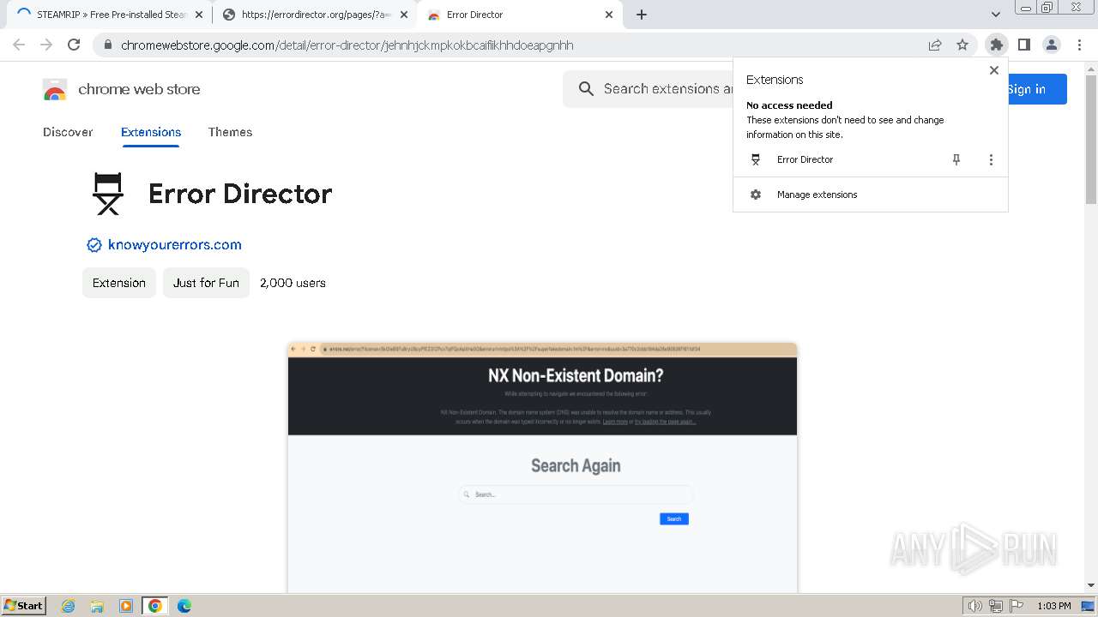Open Chrome three-dot menu
This screenshot has height=617, width=1098.
[x=1079, y=45]
